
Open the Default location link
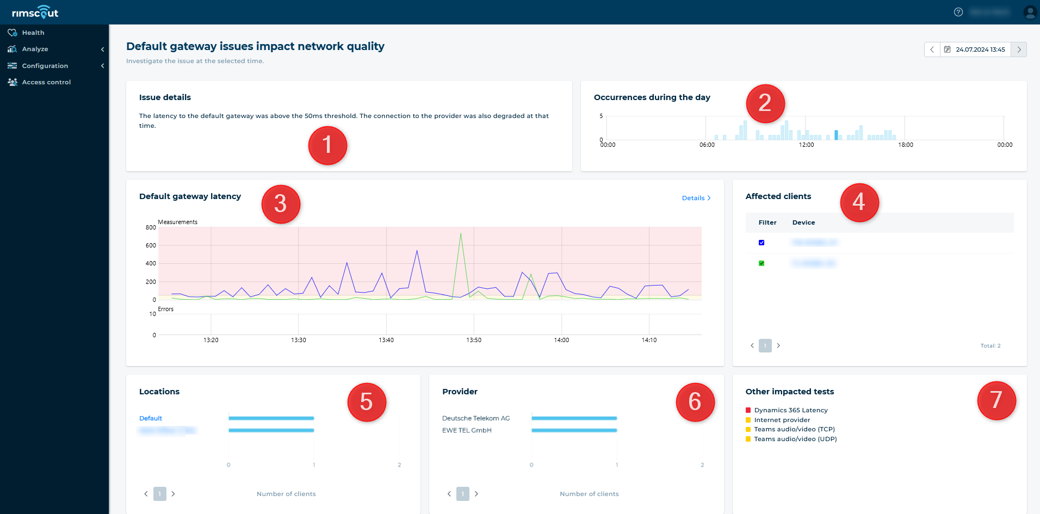click(151, 418)
